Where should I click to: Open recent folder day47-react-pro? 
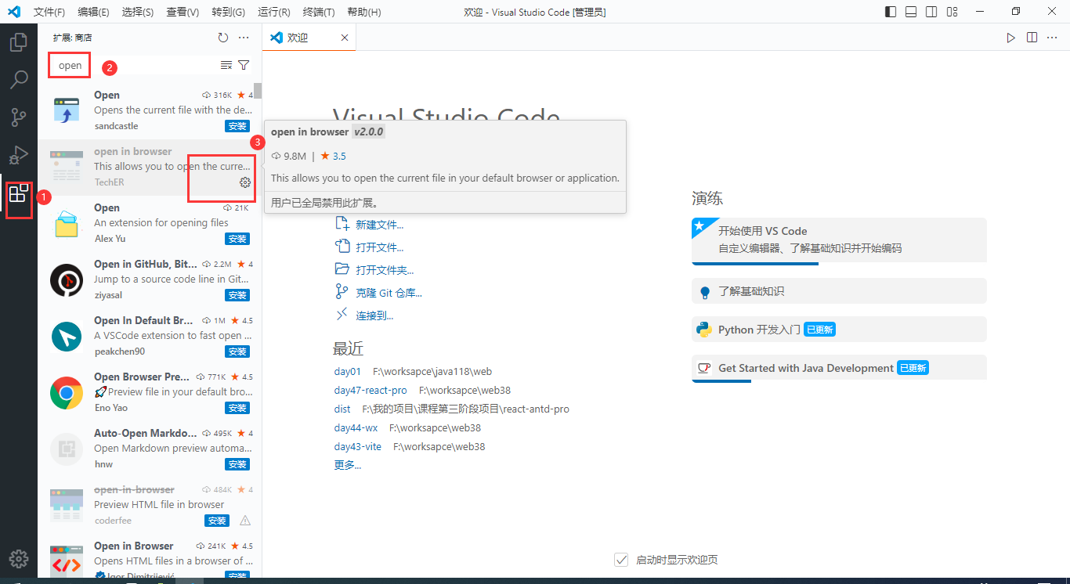click(371, 390)
